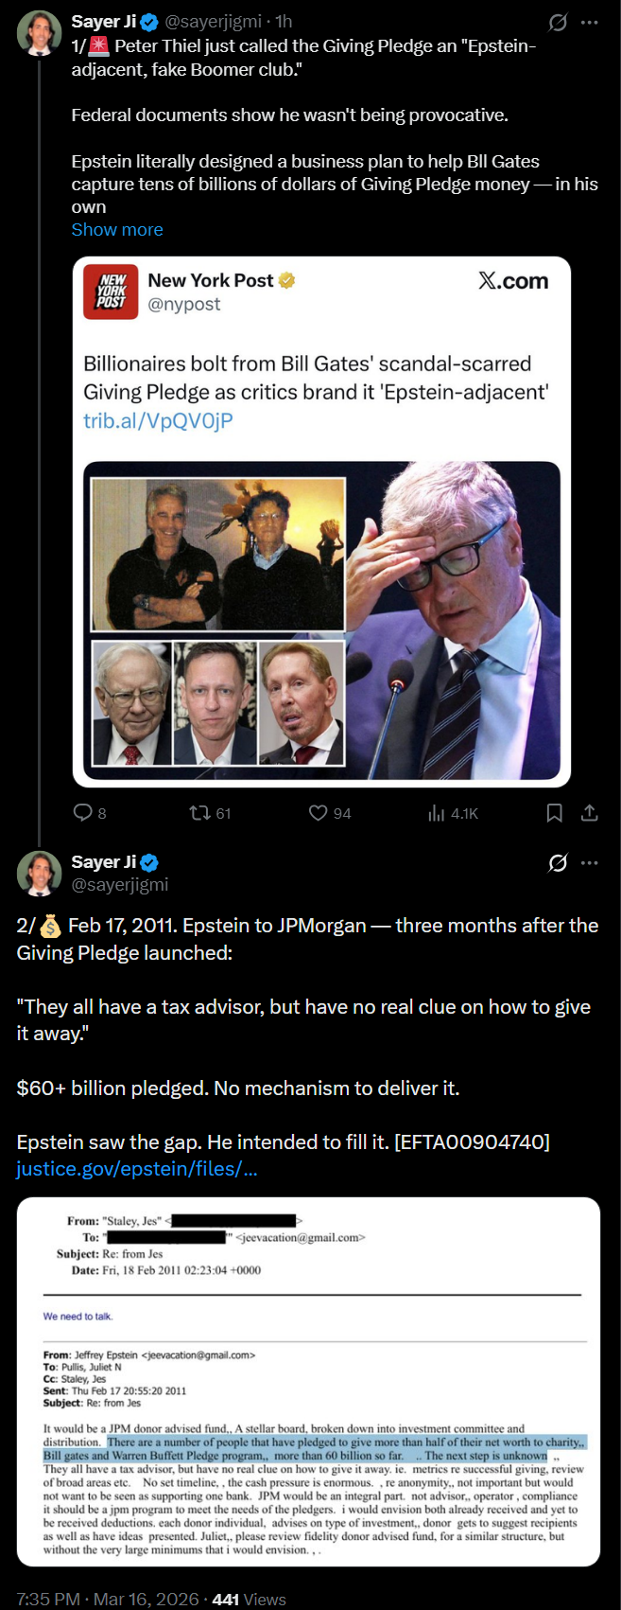Viewport: 621px width, 1610px height.
Task: Click Grok icon on first tweet
Action: point(558,22)
